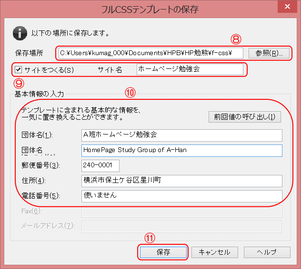Browse for folder with 参照(R)... button

269,53
